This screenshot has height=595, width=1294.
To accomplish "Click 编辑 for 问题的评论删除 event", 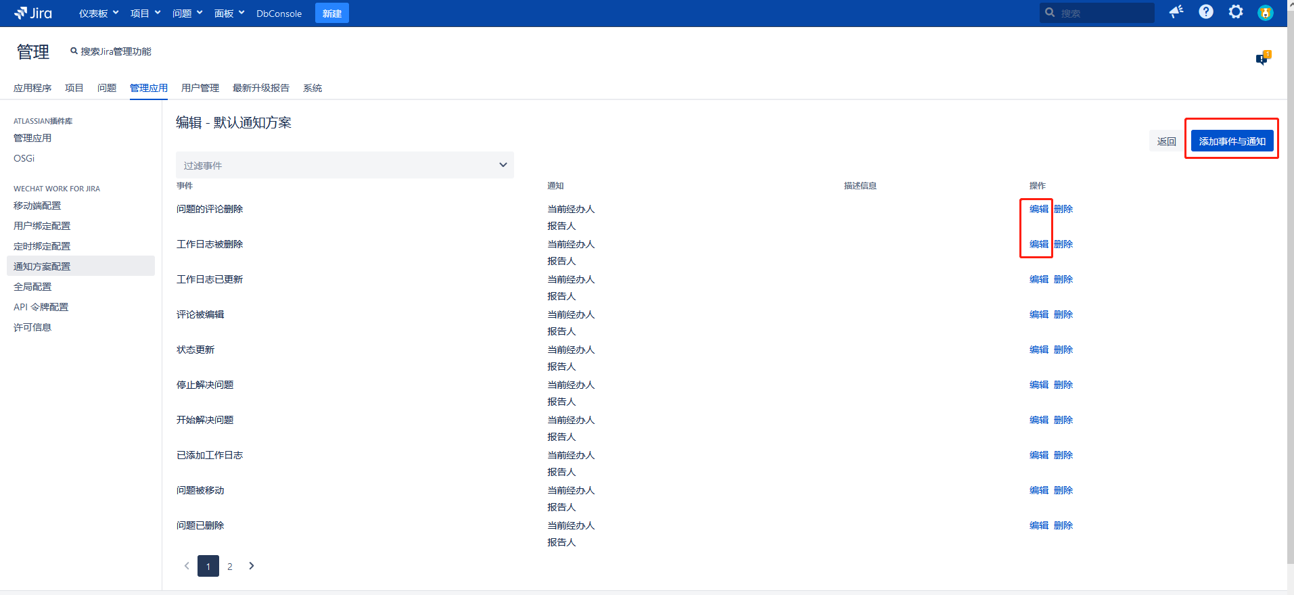I will 1038,209.
